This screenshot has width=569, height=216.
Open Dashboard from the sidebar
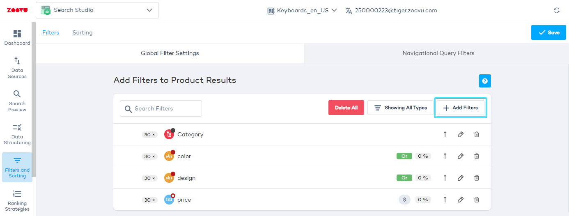[17, 37]
